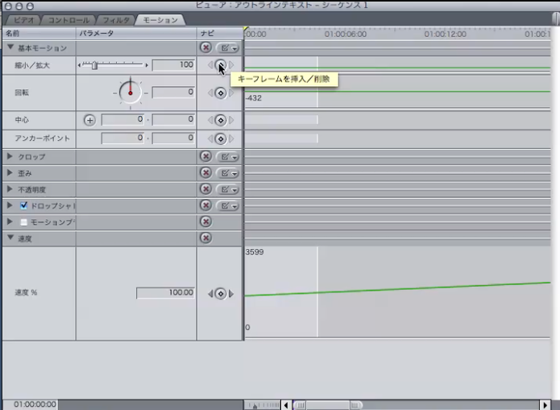Expand the モーションブラー section
The width and height of the screenshot is (560, 410).
pos(10,222)
